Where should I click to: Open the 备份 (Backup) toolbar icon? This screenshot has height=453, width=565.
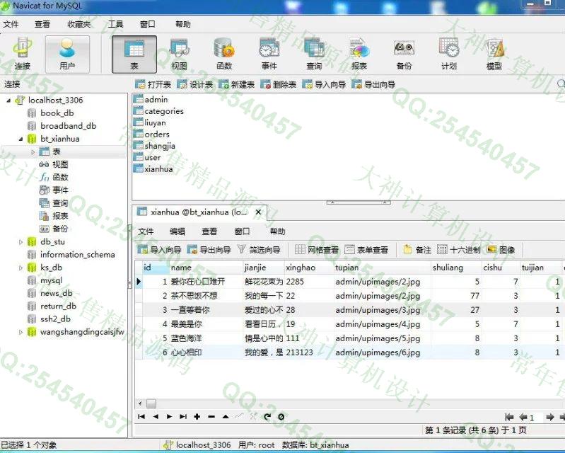point(404,55)
